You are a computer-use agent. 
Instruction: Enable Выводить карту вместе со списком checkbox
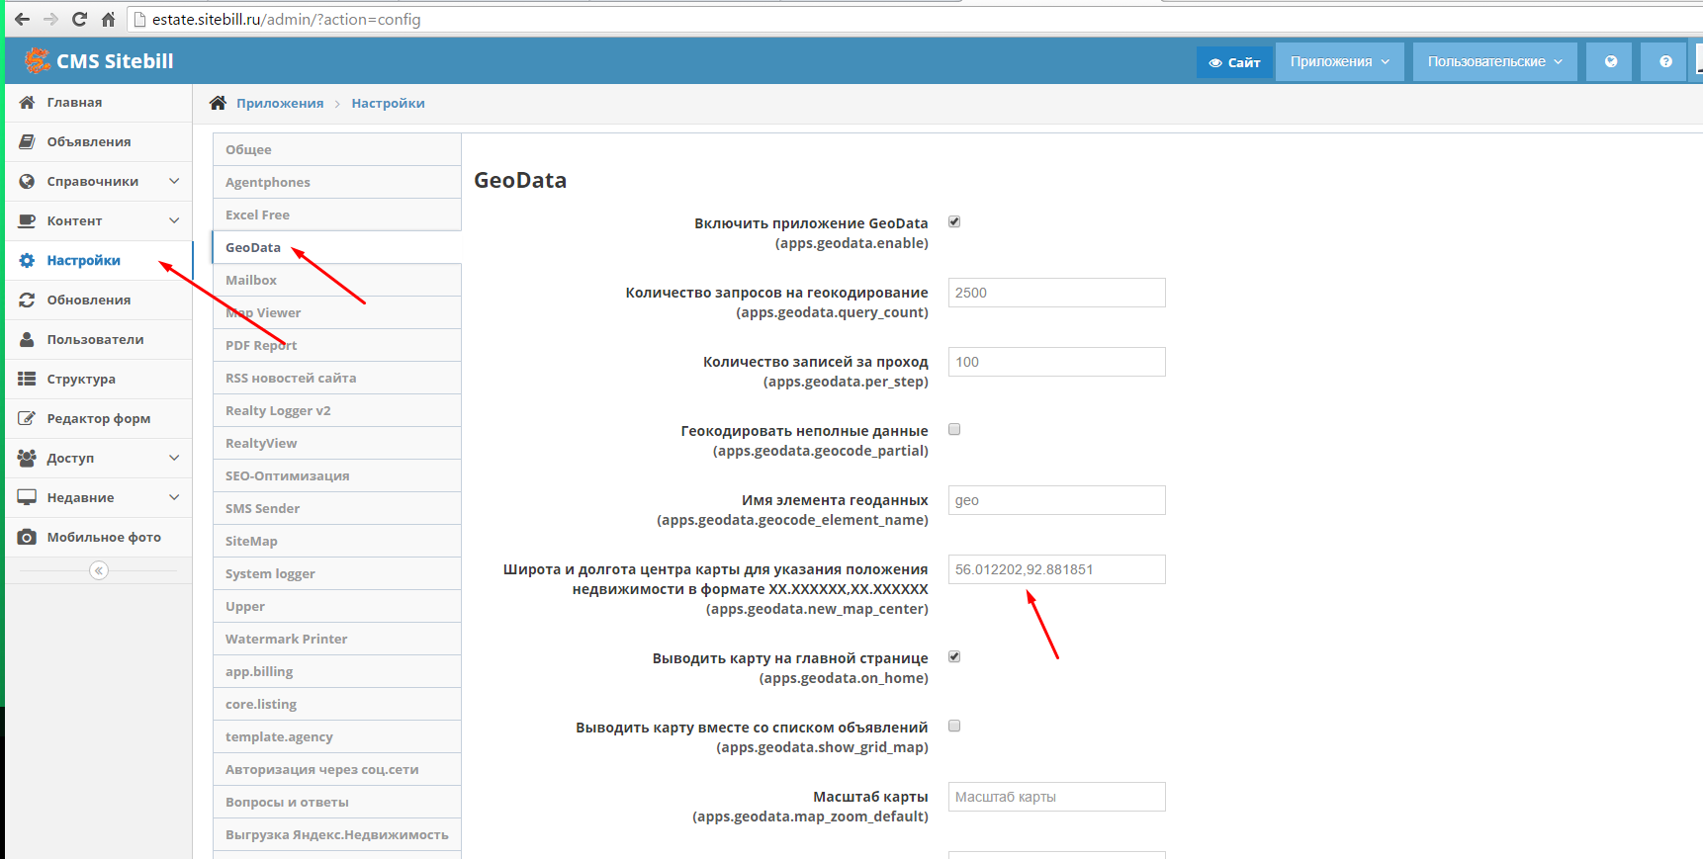(954, 726)
